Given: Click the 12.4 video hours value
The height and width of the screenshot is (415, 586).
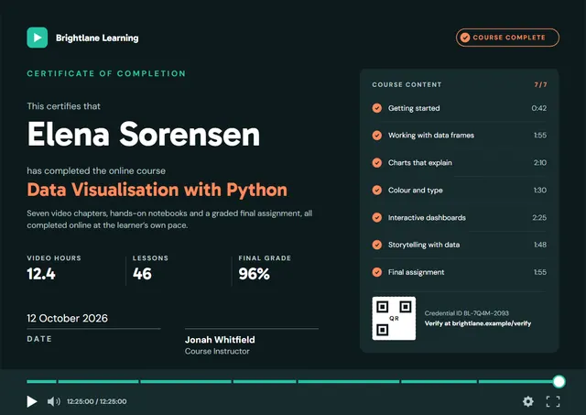Looking at the screenshot, I should pyautogui.click(x=41, y=274).
